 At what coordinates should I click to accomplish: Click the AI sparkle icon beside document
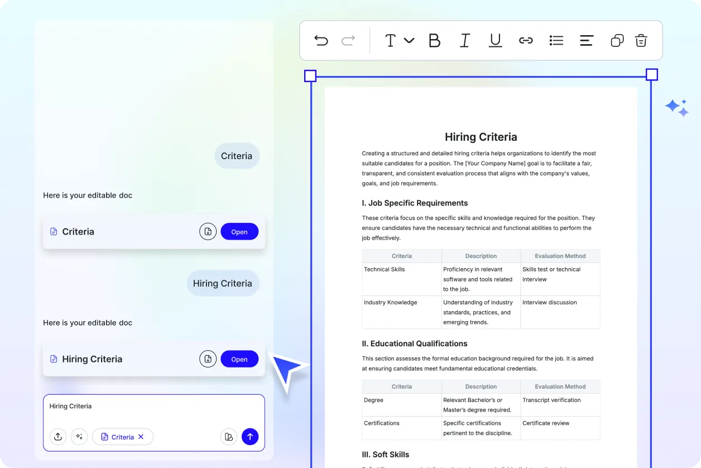click(676, 108)
